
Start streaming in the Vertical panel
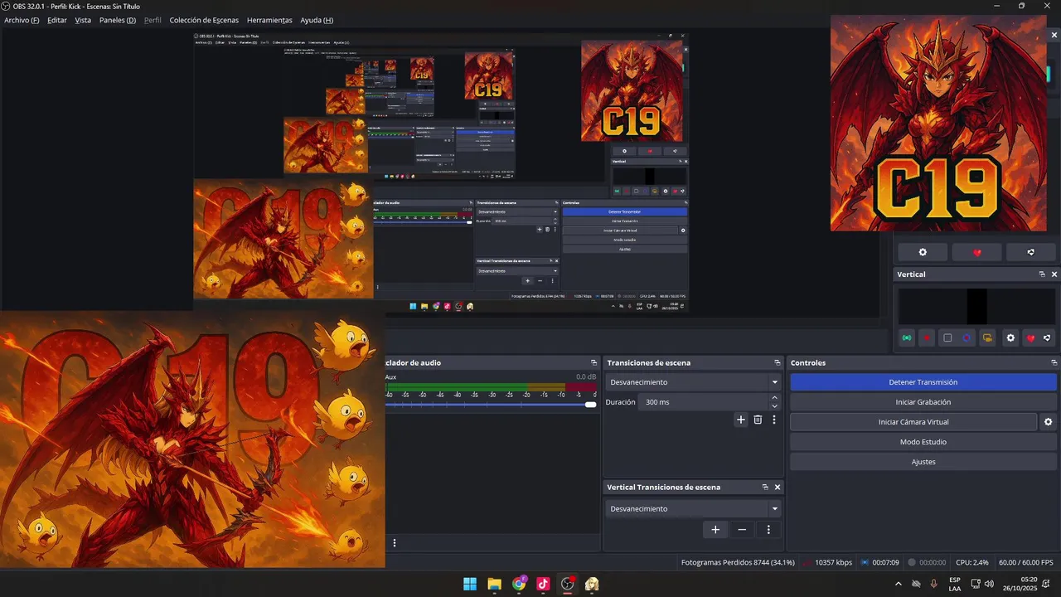907,338
